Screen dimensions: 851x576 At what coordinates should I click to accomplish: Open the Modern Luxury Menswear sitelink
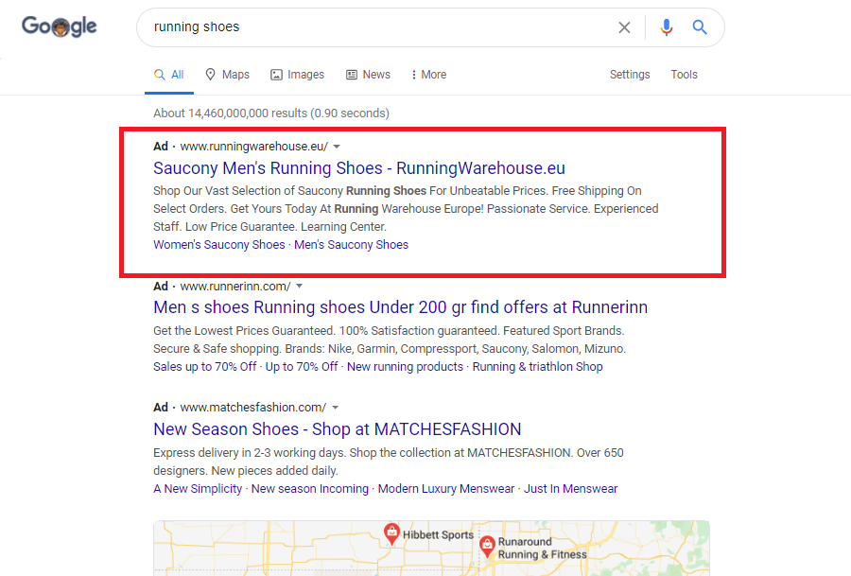446,489
